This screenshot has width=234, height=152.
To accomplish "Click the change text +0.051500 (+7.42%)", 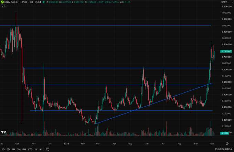I will [108, 2].
